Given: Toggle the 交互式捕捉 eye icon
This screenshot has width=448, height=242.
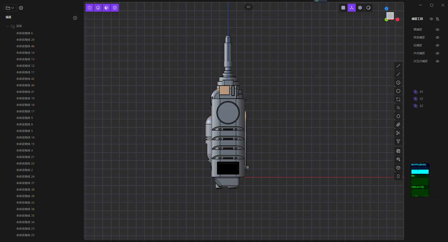Looking at the screenshot, I should [x=437, y=61].
